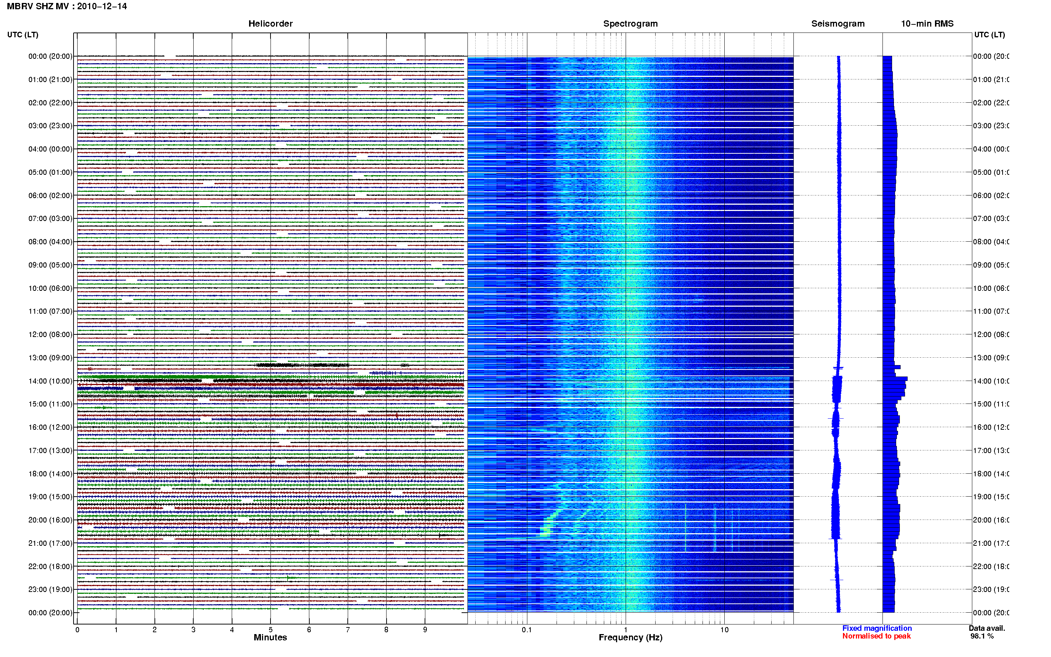This screenshot has height=657, width=1051.
Task: Click the '10-min RMS' panel heading
Action: 927,24
